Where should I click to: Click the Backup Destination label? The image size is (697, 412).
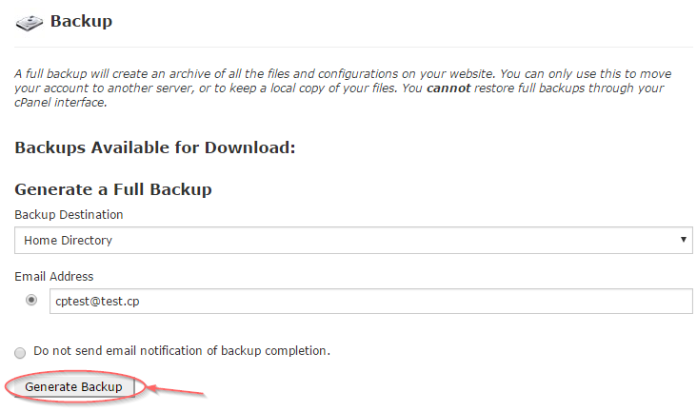tap(69, 214)
